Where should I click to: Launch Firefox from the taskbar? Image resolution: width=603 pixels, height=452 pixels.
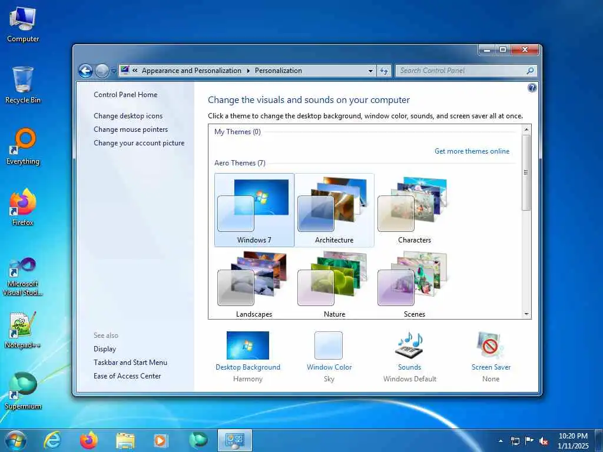[89, 440]
